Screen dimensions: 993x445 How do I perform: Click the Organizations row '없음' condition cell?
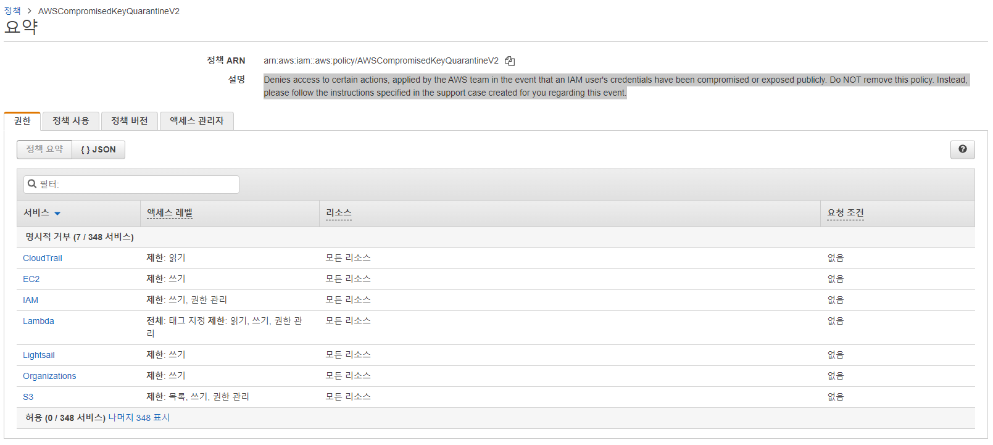tap(836, 376)
